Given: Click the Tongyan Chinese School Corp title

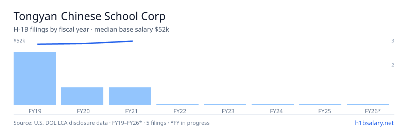Looking at the screenshot, I should click(89, 16).
